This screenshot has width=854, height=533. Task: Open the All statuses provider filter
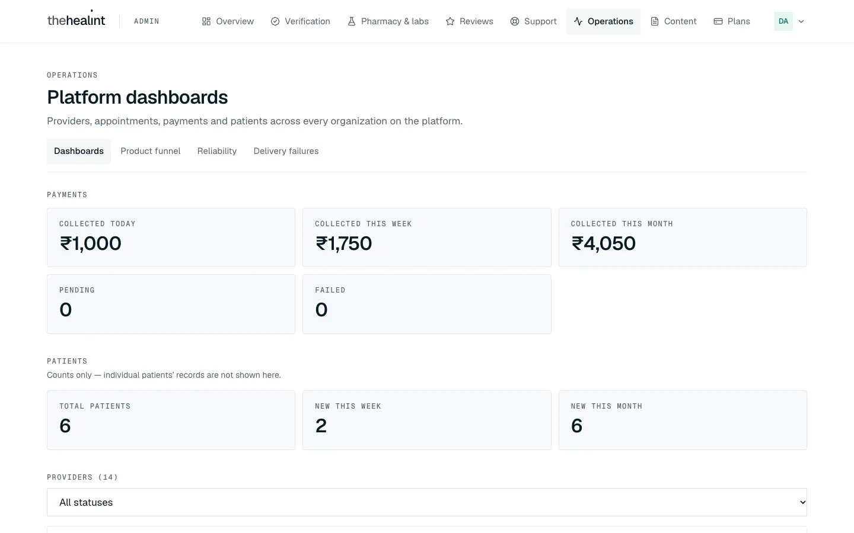(x=427, y=502)
